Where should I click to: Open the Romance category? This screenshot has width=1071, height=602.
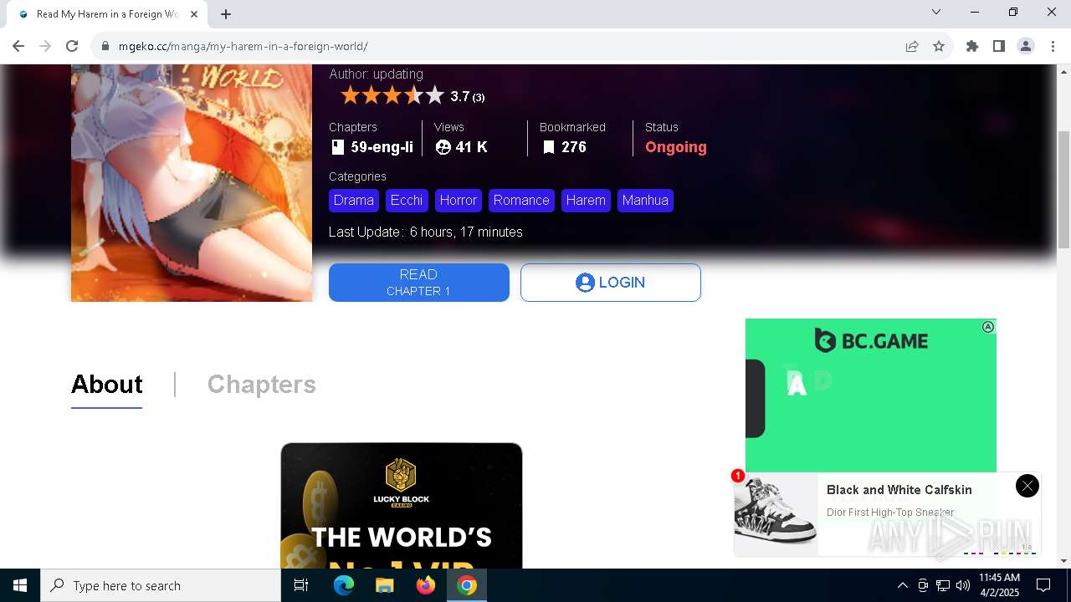tap(521, 201)
